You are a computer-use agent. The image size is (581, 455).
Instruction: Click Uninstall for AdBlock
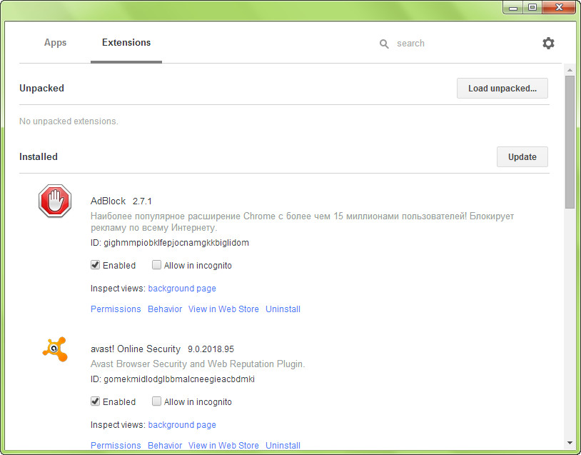(283, 309)
